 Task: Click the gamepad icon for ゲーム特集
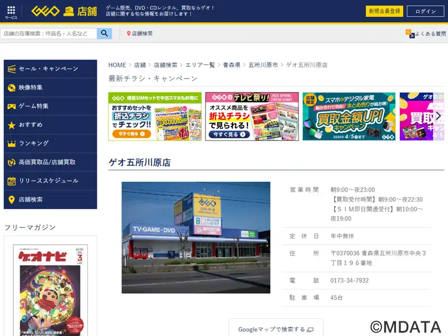11,106
